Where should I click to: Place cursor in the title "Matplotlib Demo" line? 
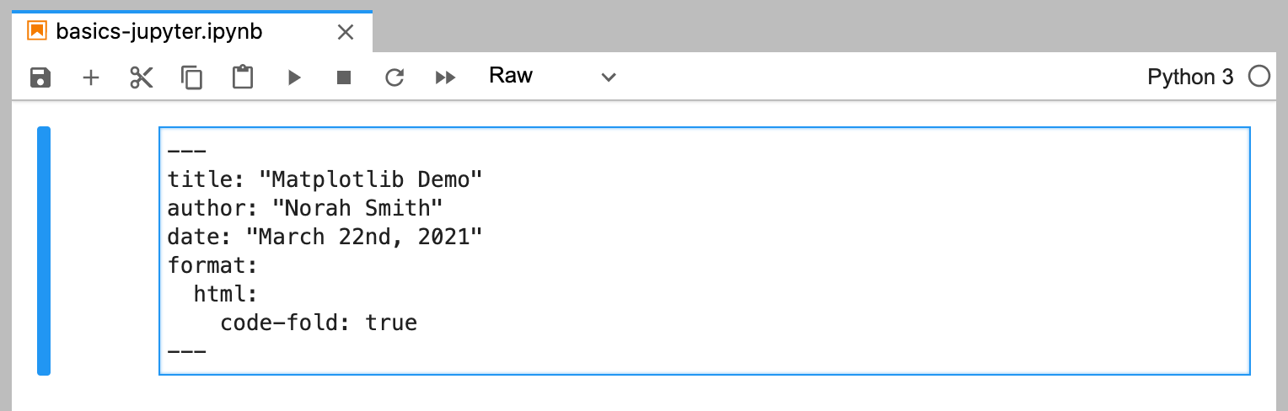(325, 179)
